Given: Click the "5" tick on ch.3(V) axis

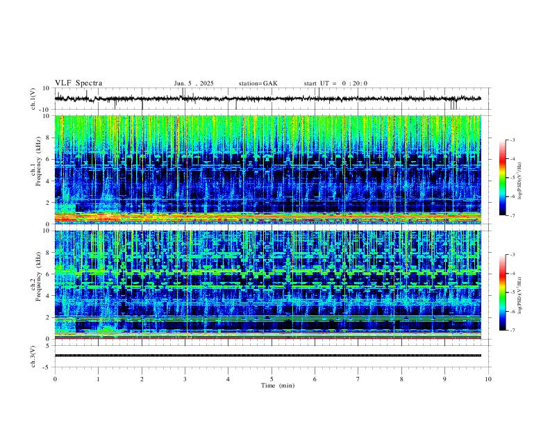Looking at the screenshot, I should 49,346.
